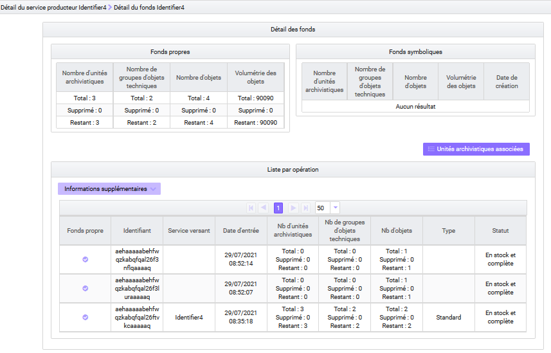The width and height of the screenshot is (551, 353).
Task: Open the rows-per-page dropdown showing 50
Action: (x=335, y=208)
